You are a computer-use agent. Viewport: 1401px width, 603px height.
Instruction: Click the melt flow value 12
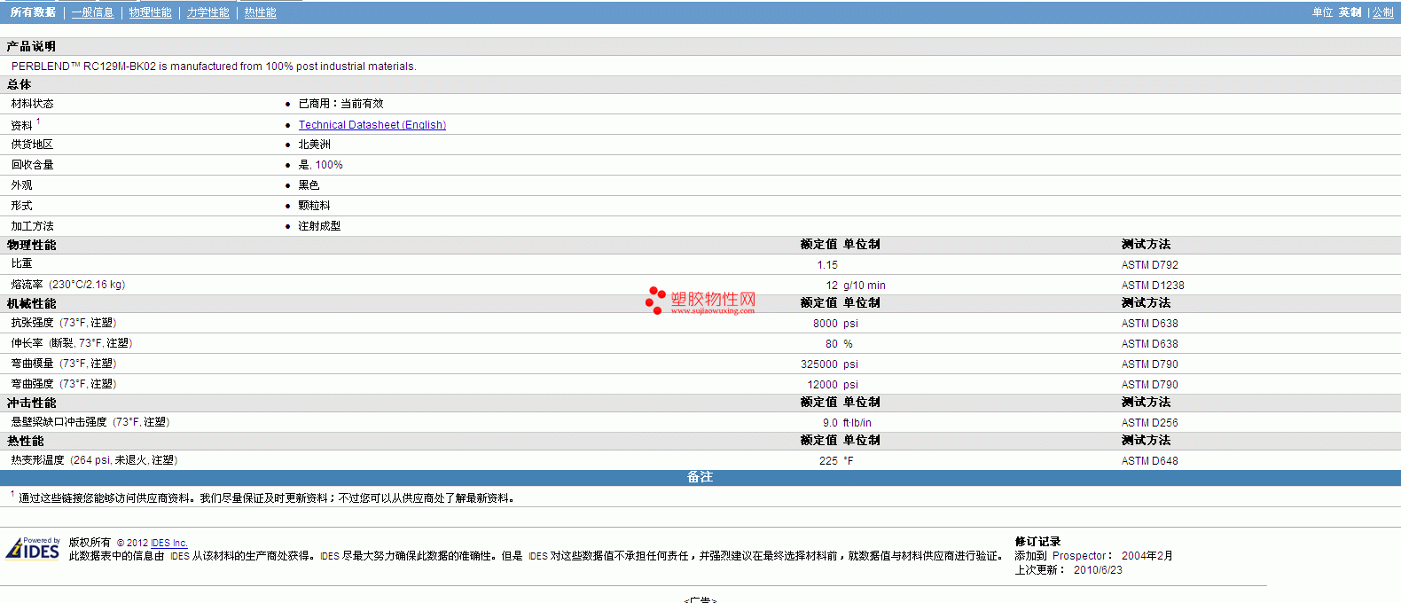click(832, 286)
